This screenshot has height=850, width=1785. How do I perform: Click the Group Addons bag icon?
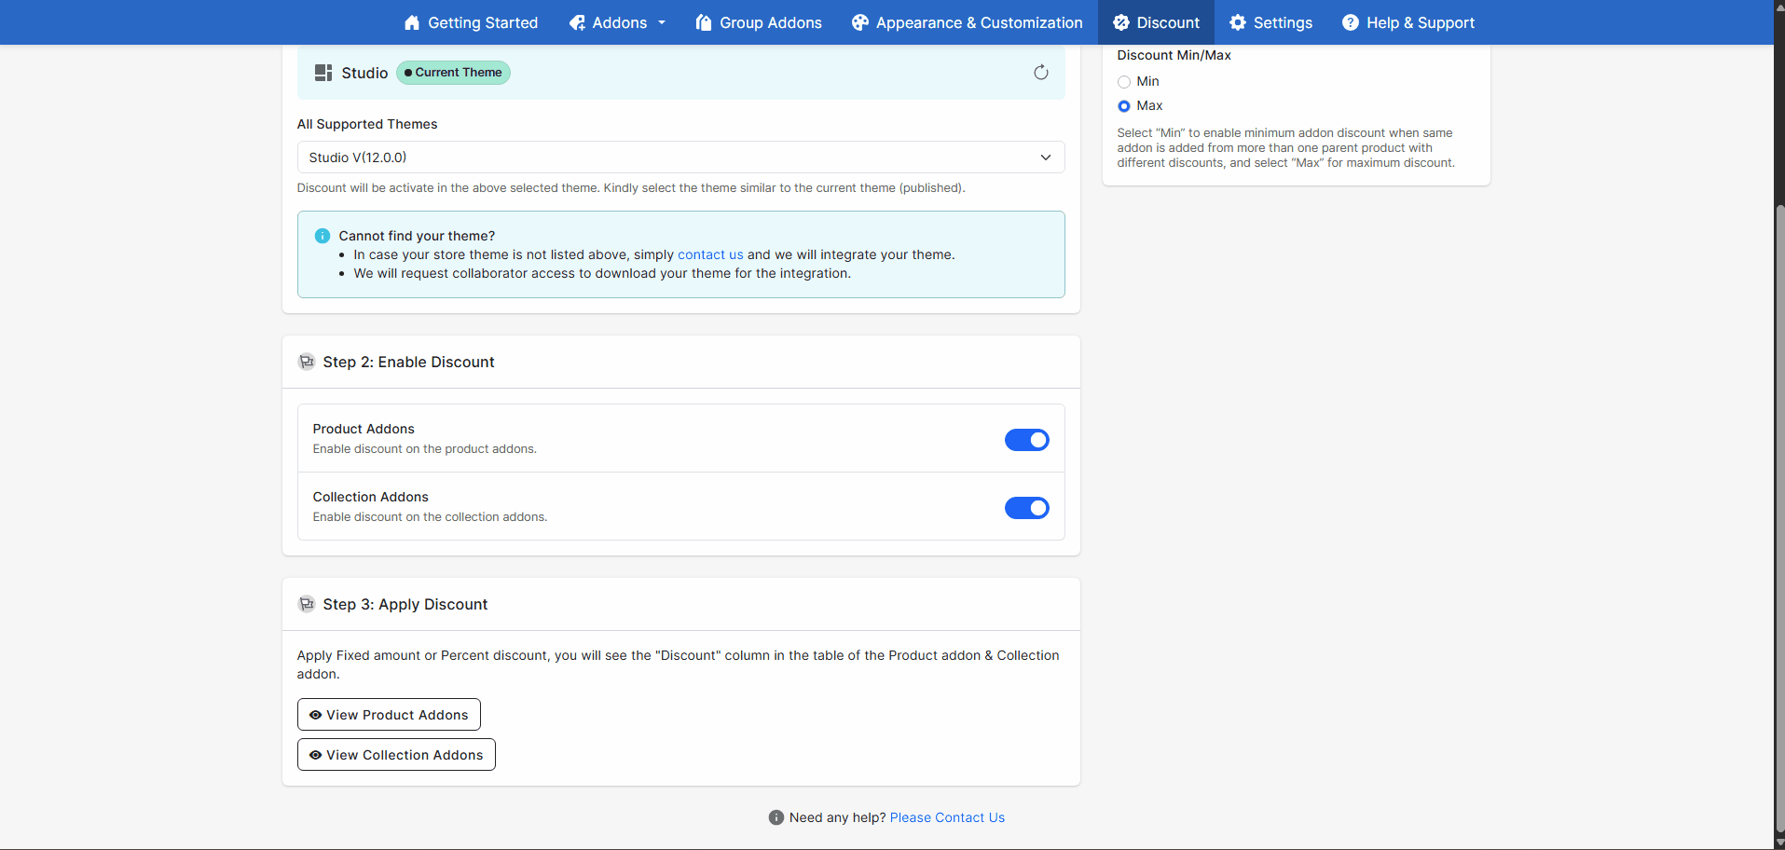tap(704, 22)
